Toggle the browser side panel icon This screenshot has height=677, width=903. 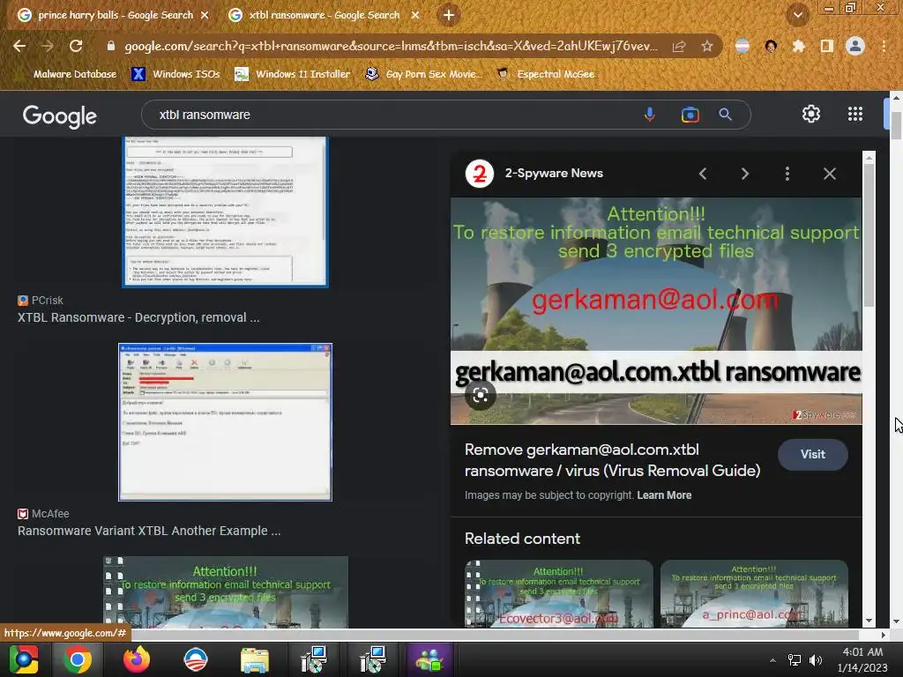point(827,46)
